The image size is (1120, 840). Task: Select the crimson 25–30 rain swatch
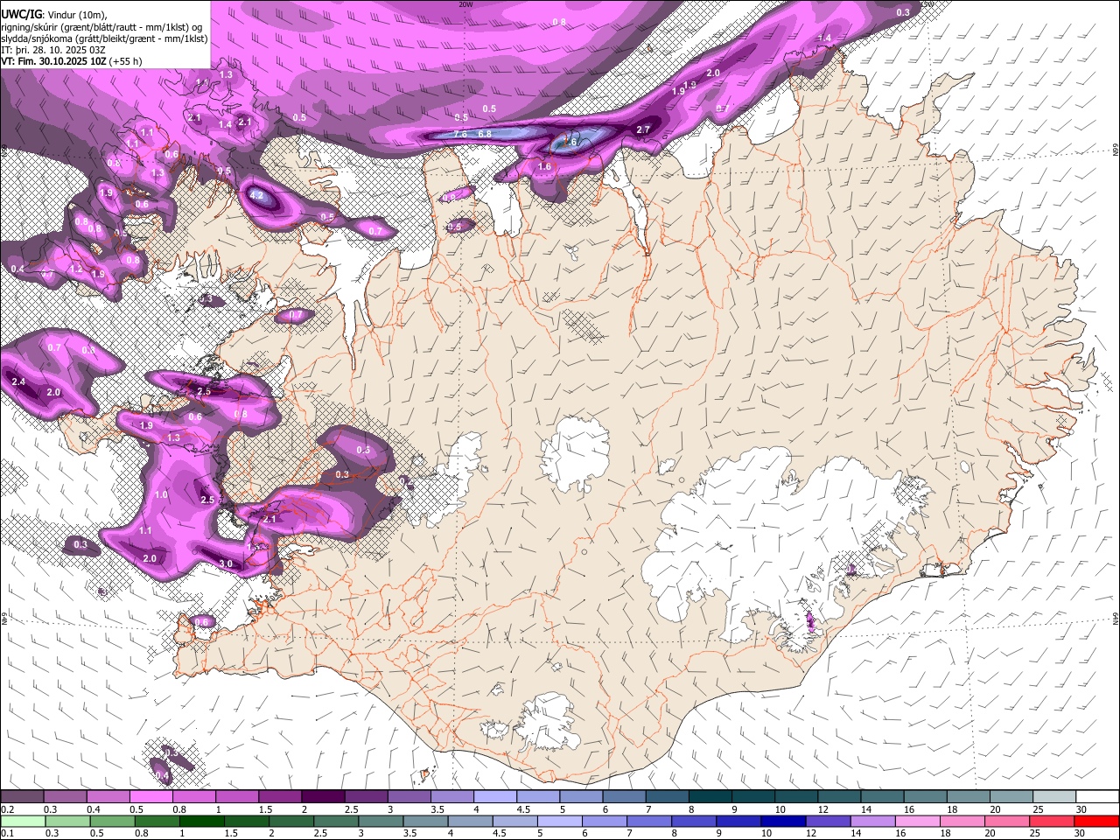pyautogui.click(x=1053, y=822)
